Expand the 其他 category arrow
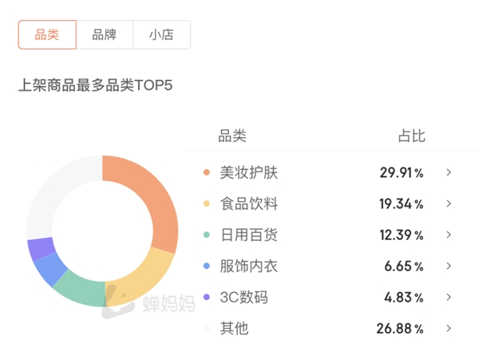Screen dimensions: 479x359 click(449, 328)
